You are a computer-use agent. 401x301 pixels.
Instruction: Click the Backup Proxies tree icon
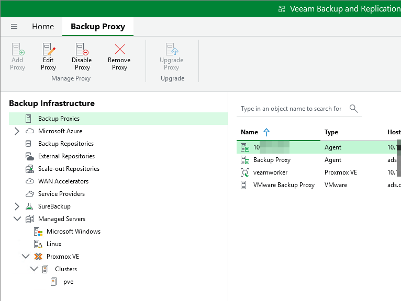28,119
